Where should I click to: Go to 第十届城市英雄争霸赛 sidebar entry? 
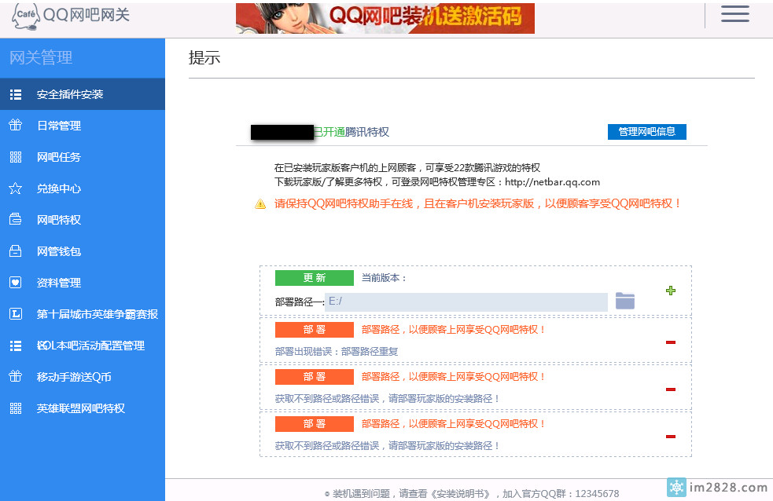tap(97, 314)
